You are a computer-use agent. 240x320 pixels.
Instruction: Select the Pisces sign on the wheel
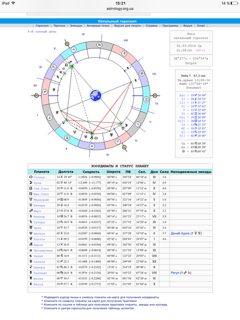coord(93,146)
